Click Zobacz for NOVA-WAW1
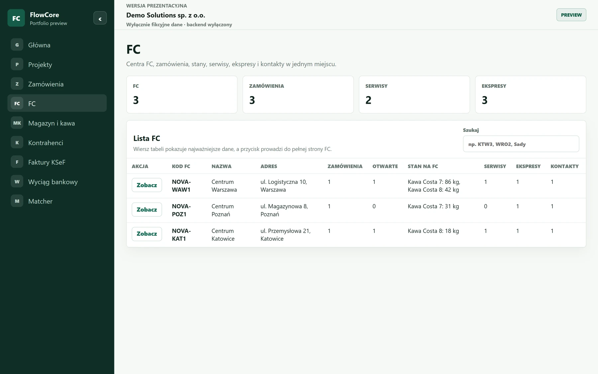Screen dimensions: 598x374 [147, 185]
